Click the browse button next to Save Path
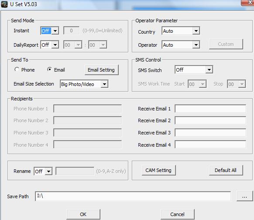 [244, 196]
